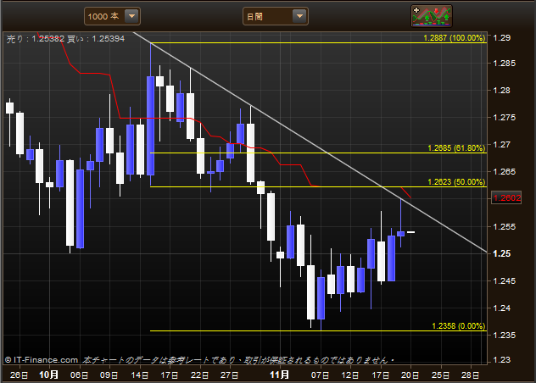Click the 1.265 price axis label
This screenshot has height=383, width=536.
504,171
